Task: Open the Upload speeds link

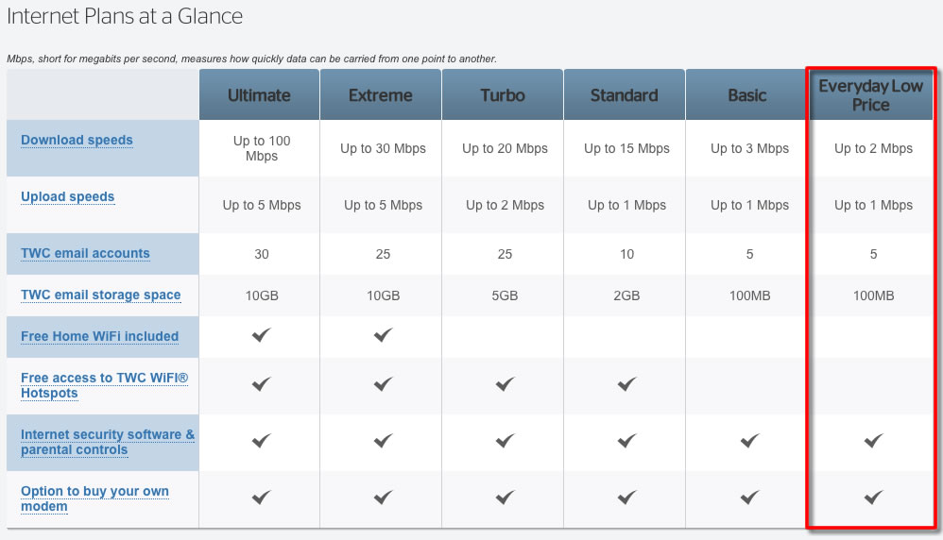Action: (x=67, y=197)
